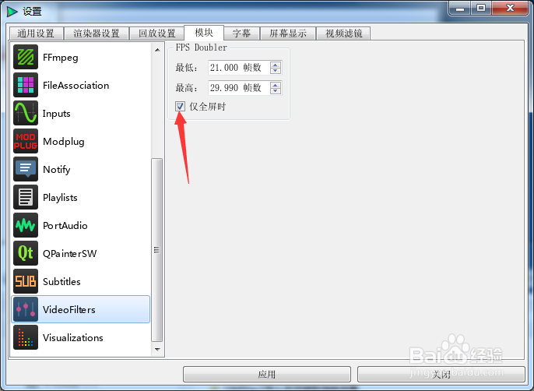Click the Visualizations spectrum icon
This screenshot has height=391, width=534.
pos(26,337)
